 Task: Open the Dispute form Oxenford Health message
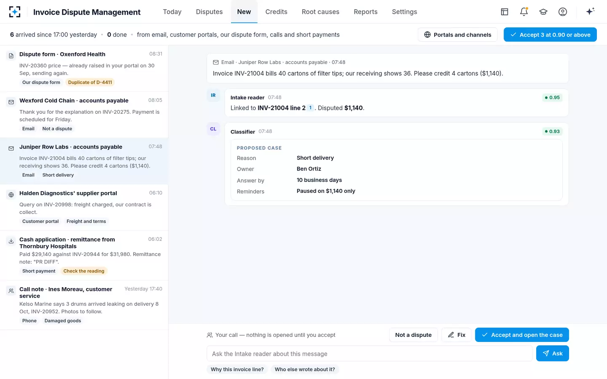[84, 69]
